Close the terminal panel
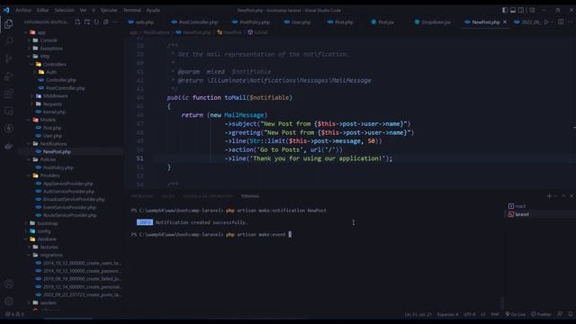576x324 pixels. [571, 196]
